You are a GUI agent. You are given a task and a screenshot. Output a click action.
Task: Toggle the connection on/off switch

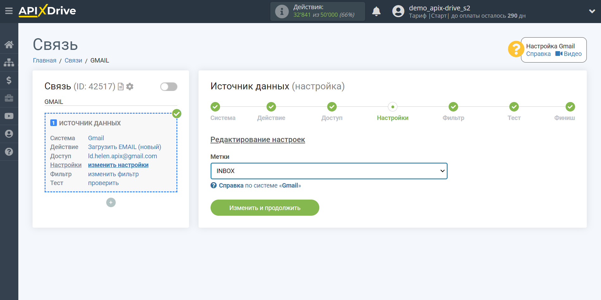click(169, 87)
